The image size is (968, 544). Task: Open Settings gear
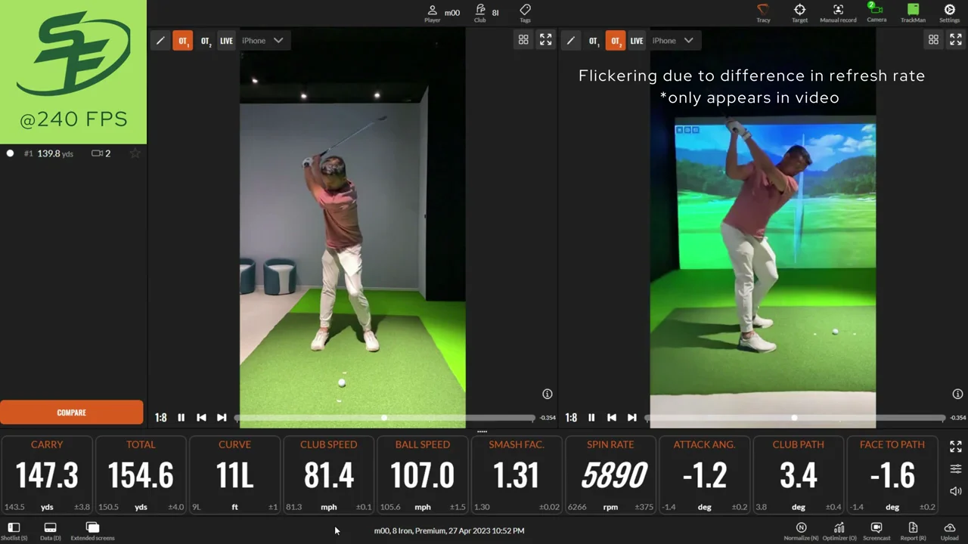pos(949,12)
